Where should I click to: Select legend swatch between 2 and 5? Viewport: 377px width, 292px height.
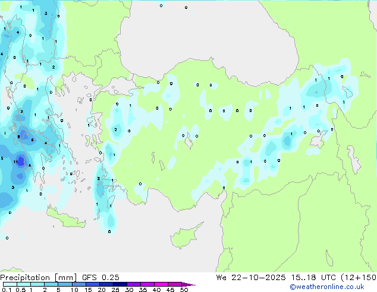click(51, 284)
